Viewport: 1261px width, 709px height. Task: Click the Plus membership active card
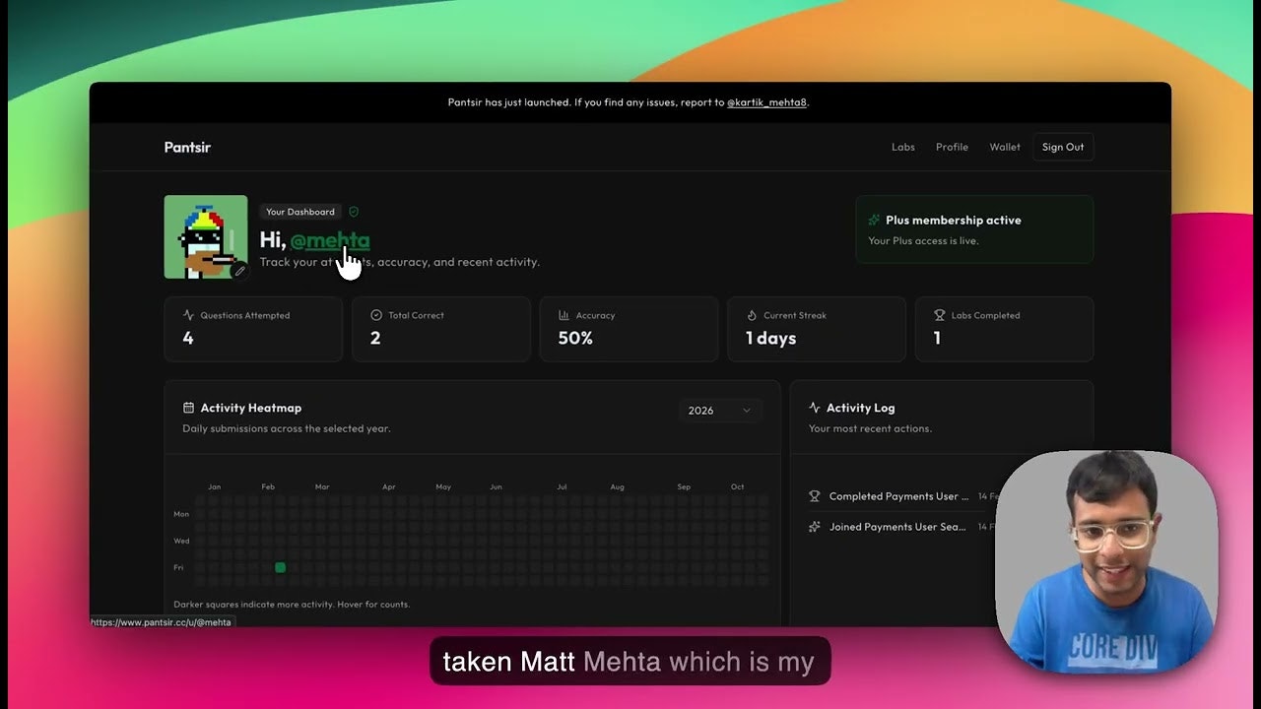(x=974, y=229)
